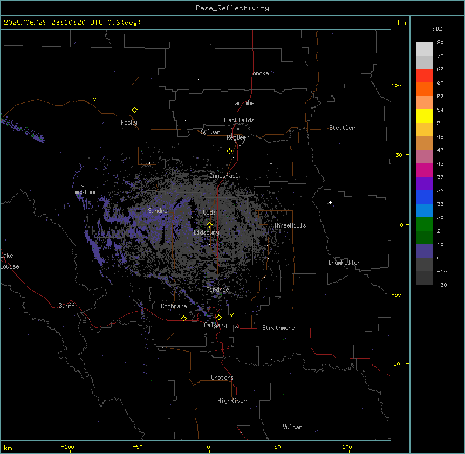
Task: Click the 65 value in the dBZ legend
Action: [440, 69]
